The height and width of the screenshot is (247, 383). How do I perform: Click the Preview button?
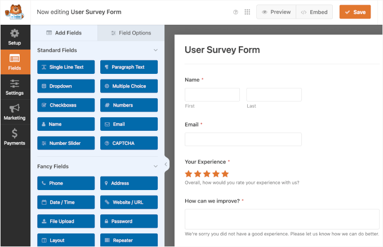276,12
